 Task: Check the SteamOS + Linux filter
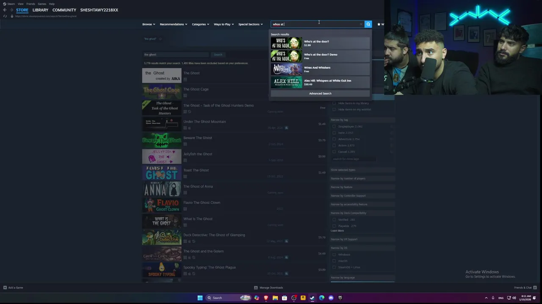click(x=334, y=267)
